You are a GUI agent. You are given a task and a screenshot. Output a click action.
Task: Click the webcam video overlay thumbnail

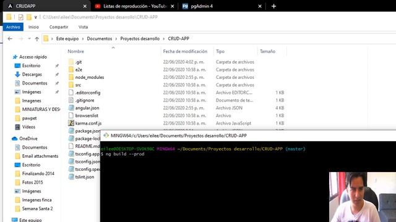[x=363, y=197]
